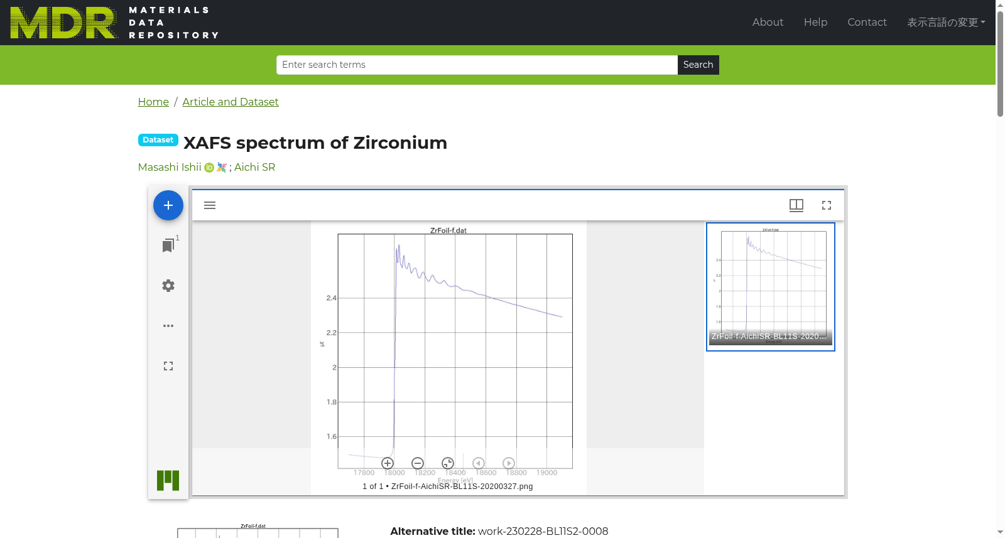
Task: Click the colorful researcher profile icon
Action: [221, 168]
